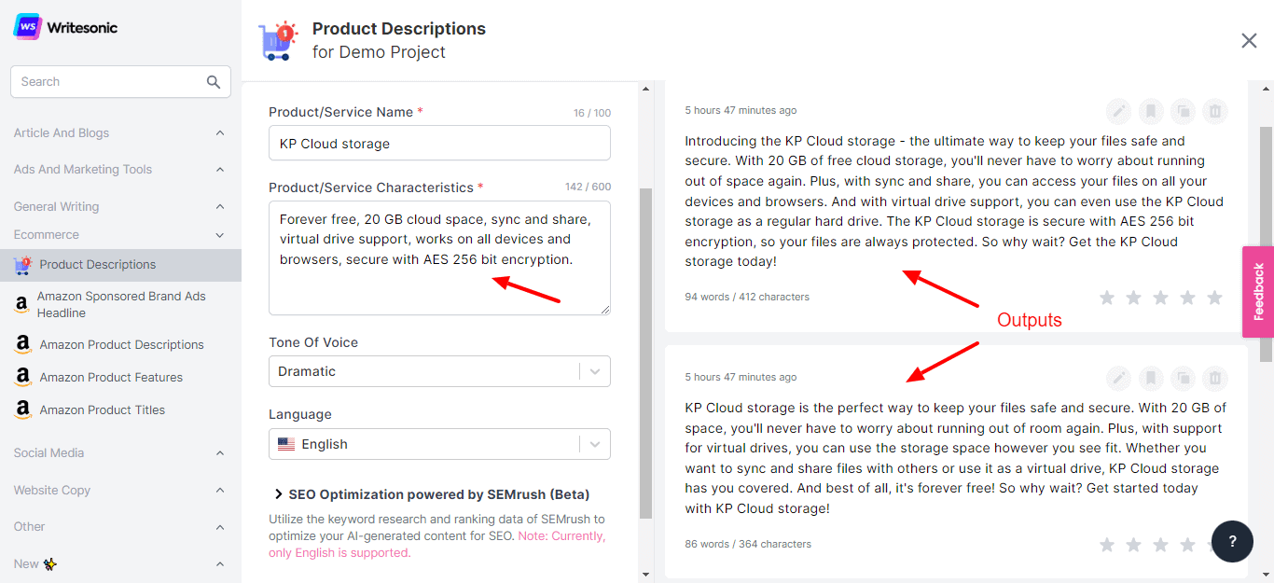1274x583 pixels.
Task: Click the Writesonic logo
Action: 65,27
